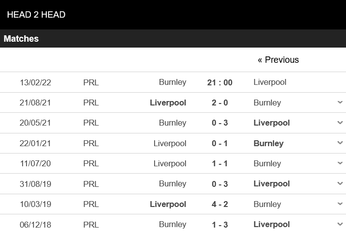The width and height of the screenshot is (346, 232).
Task: Select the date 13/02/22 fixture row
Action: coord(173,82)
